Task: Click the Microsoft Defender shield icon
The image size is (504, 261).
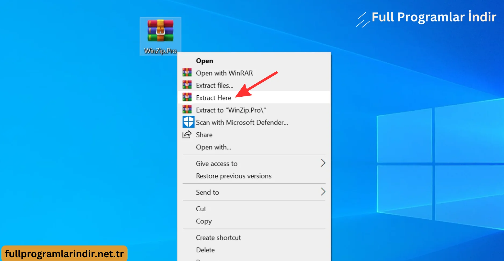Action: coord(188,122)
